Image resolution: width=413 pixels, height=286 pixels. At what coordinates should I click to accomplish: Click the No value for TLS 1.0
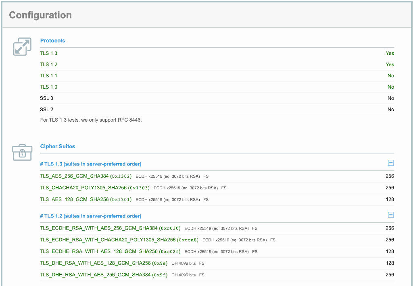(390, 87)
